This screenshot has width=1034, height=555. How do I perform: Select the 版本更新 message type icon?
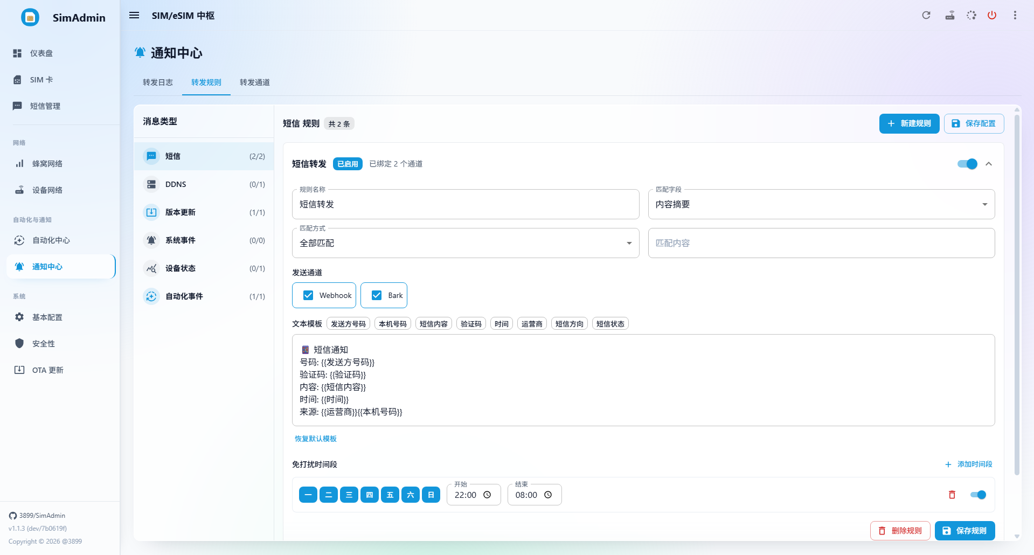coord(151,212)
